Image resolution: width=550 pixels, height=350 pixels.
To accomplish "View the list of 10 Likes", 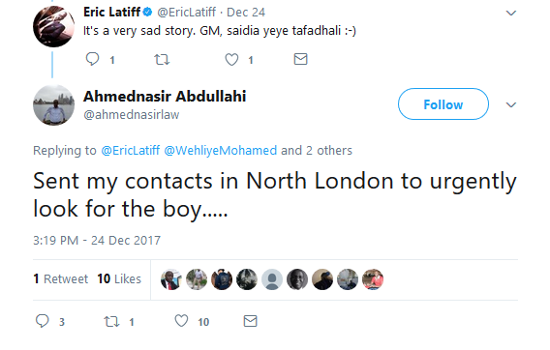I will click(119, 278).
